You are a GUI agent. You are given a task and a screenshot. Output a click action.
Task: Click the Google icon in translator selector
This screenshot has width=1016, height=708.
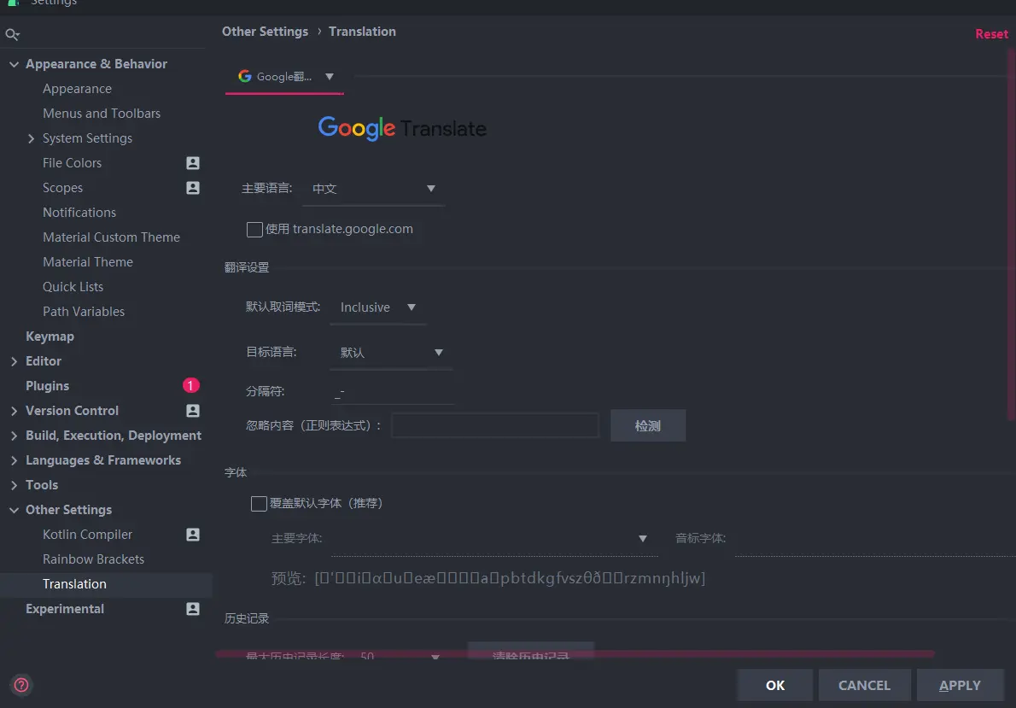[x=245, y=77]
